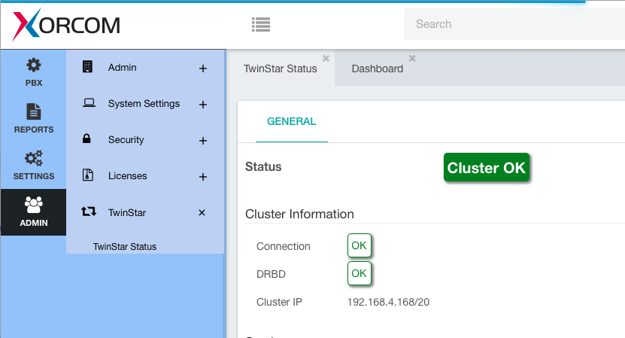This screenshot has height=338, width=625.
Task: Switch to the TwinStar Status tab
Action: coord(281,69)
